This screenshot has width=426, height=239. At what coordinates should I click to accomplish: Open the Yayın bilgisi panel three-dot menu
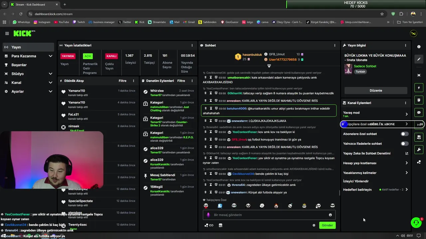pos(405,45)
